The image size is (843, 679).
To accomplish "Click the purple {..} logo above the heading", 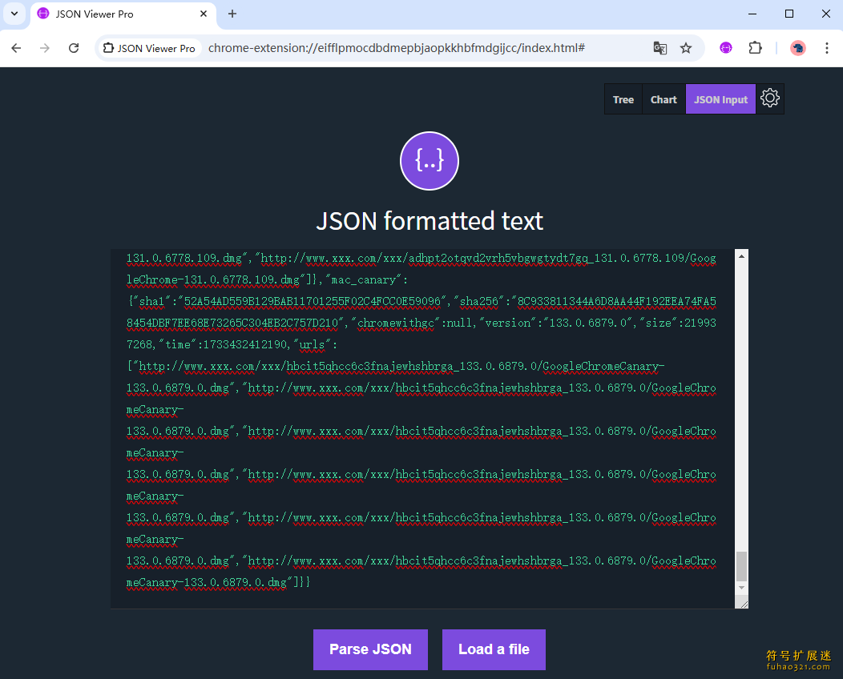I will tap(429, 161).
